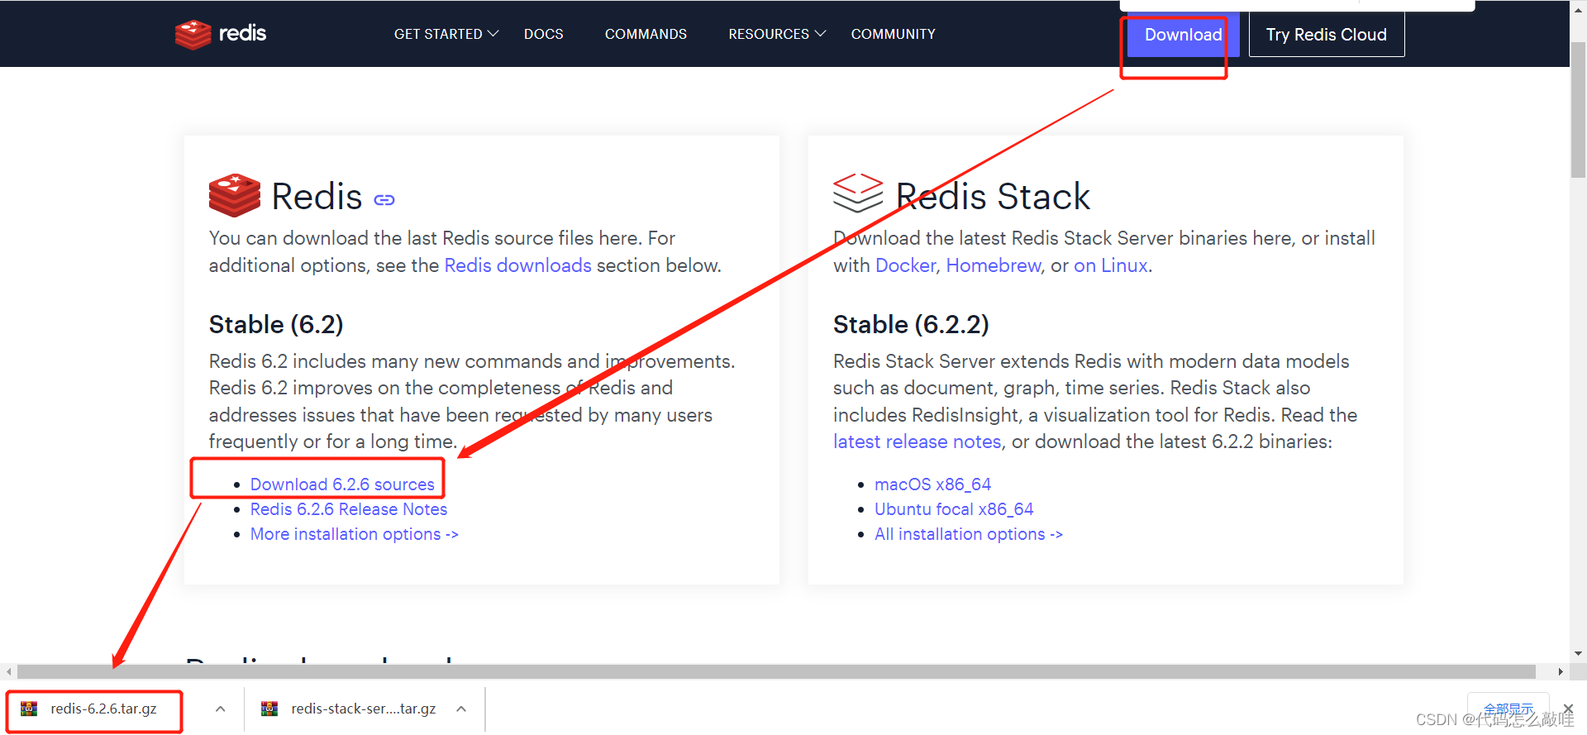Open latest release notes link

[x=917, y=441]
